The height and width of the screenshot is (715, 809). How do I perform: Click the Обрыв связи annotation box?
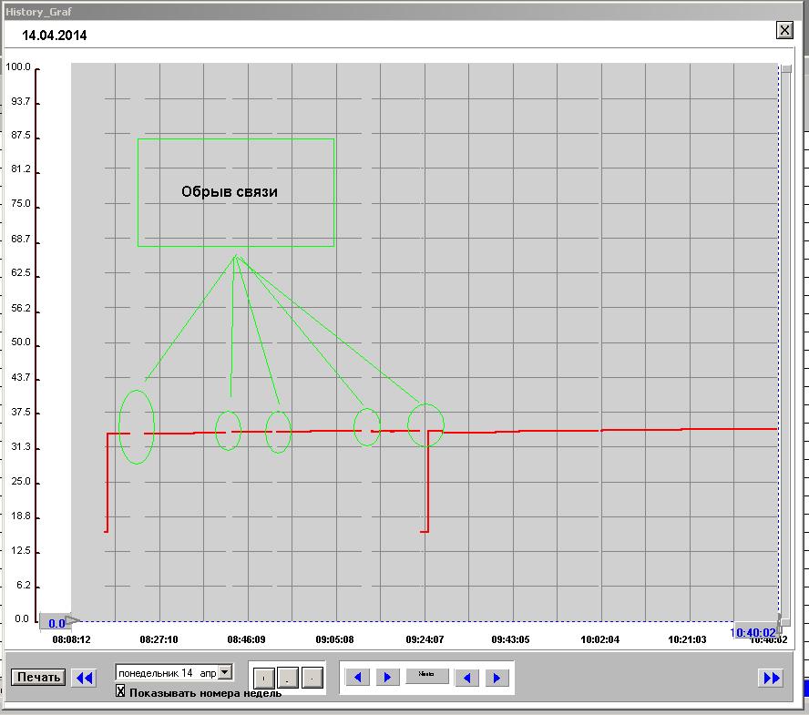pyautogui.click(x=236, y=192)
